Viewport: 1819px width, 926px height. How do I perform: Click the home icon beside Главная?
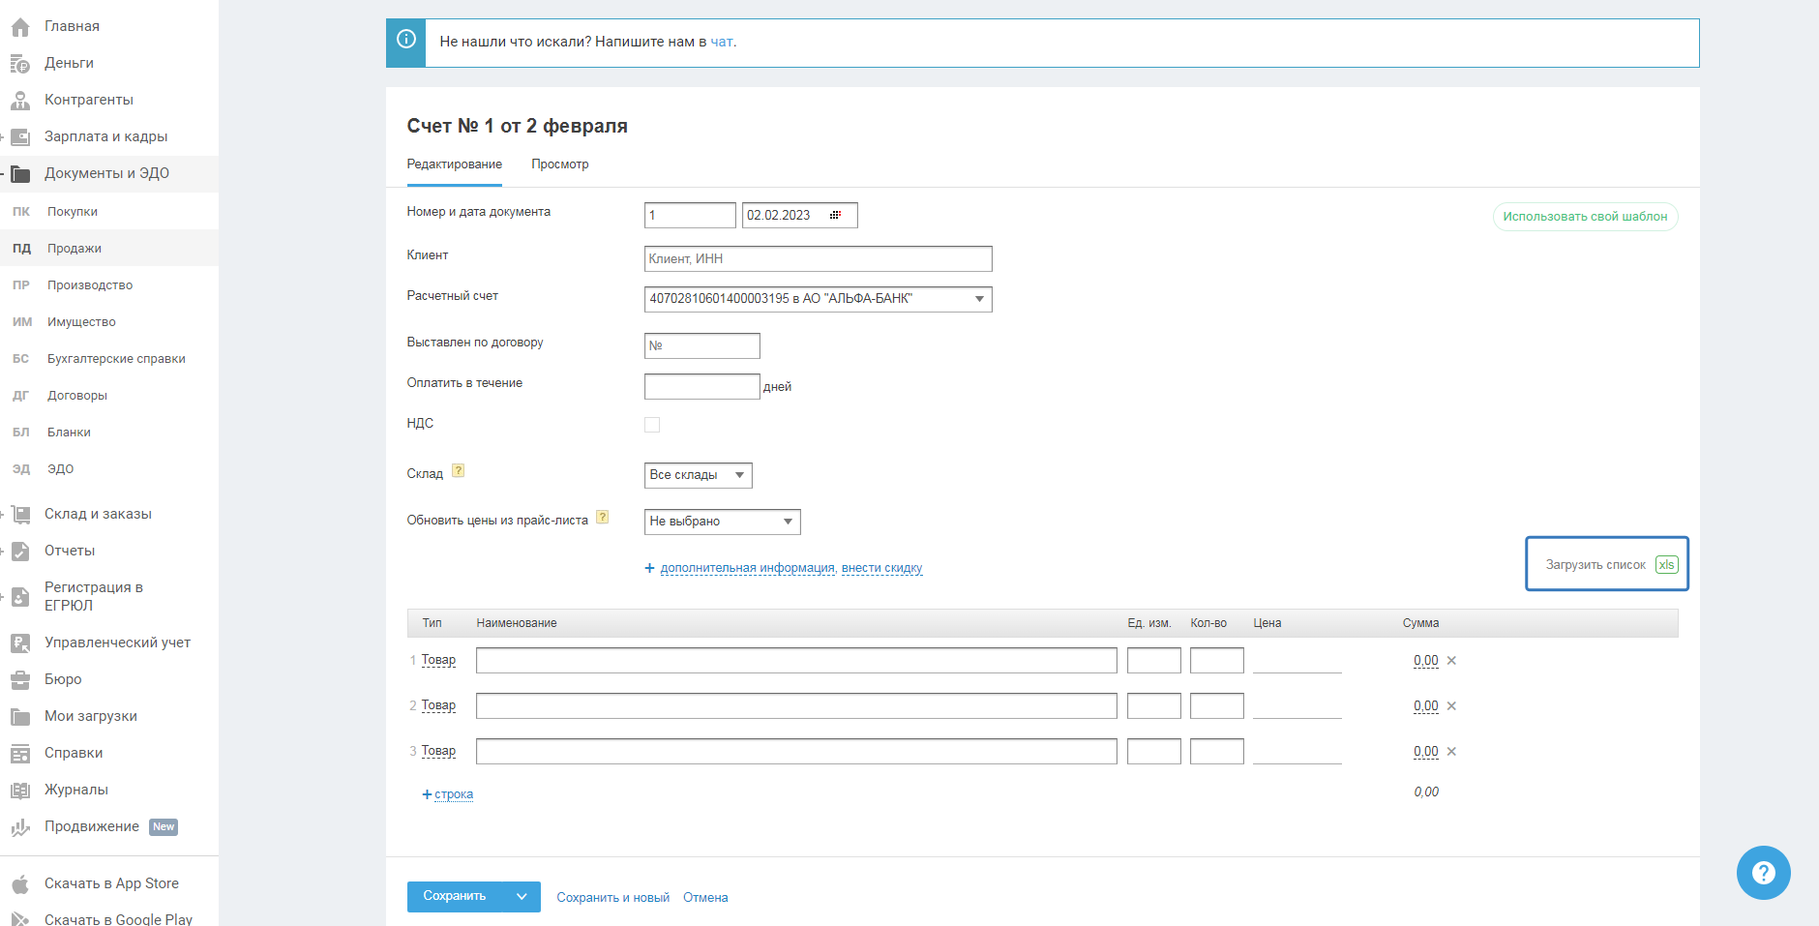point(20,27)
